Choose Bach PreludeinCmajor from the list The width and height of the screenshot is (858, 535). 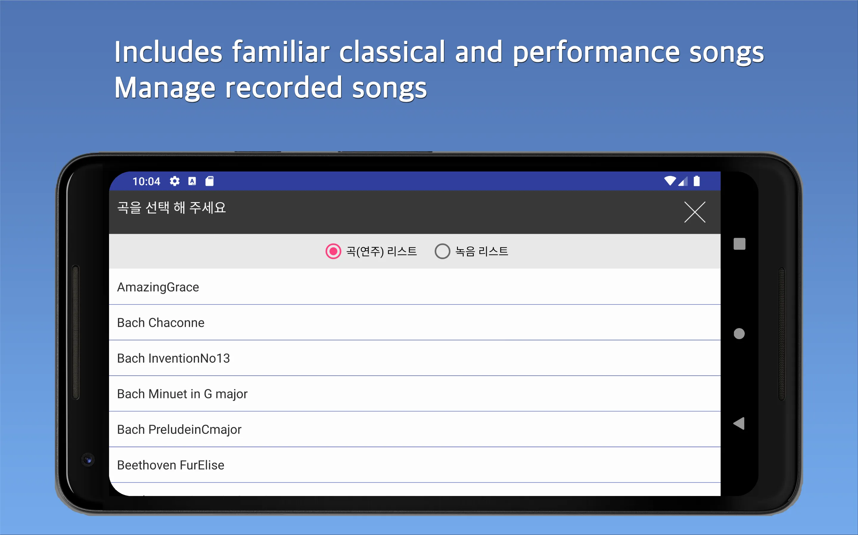point(414,429)
